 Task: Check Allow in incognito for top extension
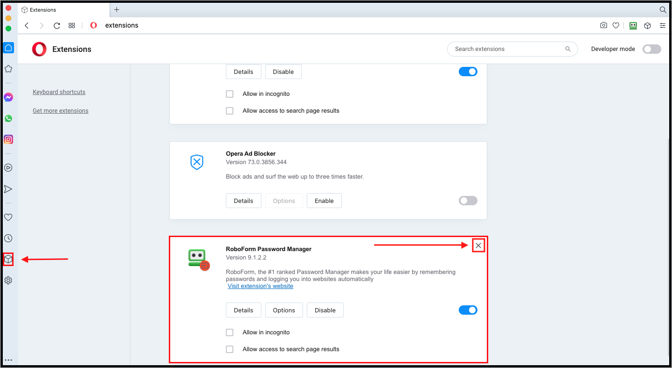pyautogui.click(x=230, y=94)
